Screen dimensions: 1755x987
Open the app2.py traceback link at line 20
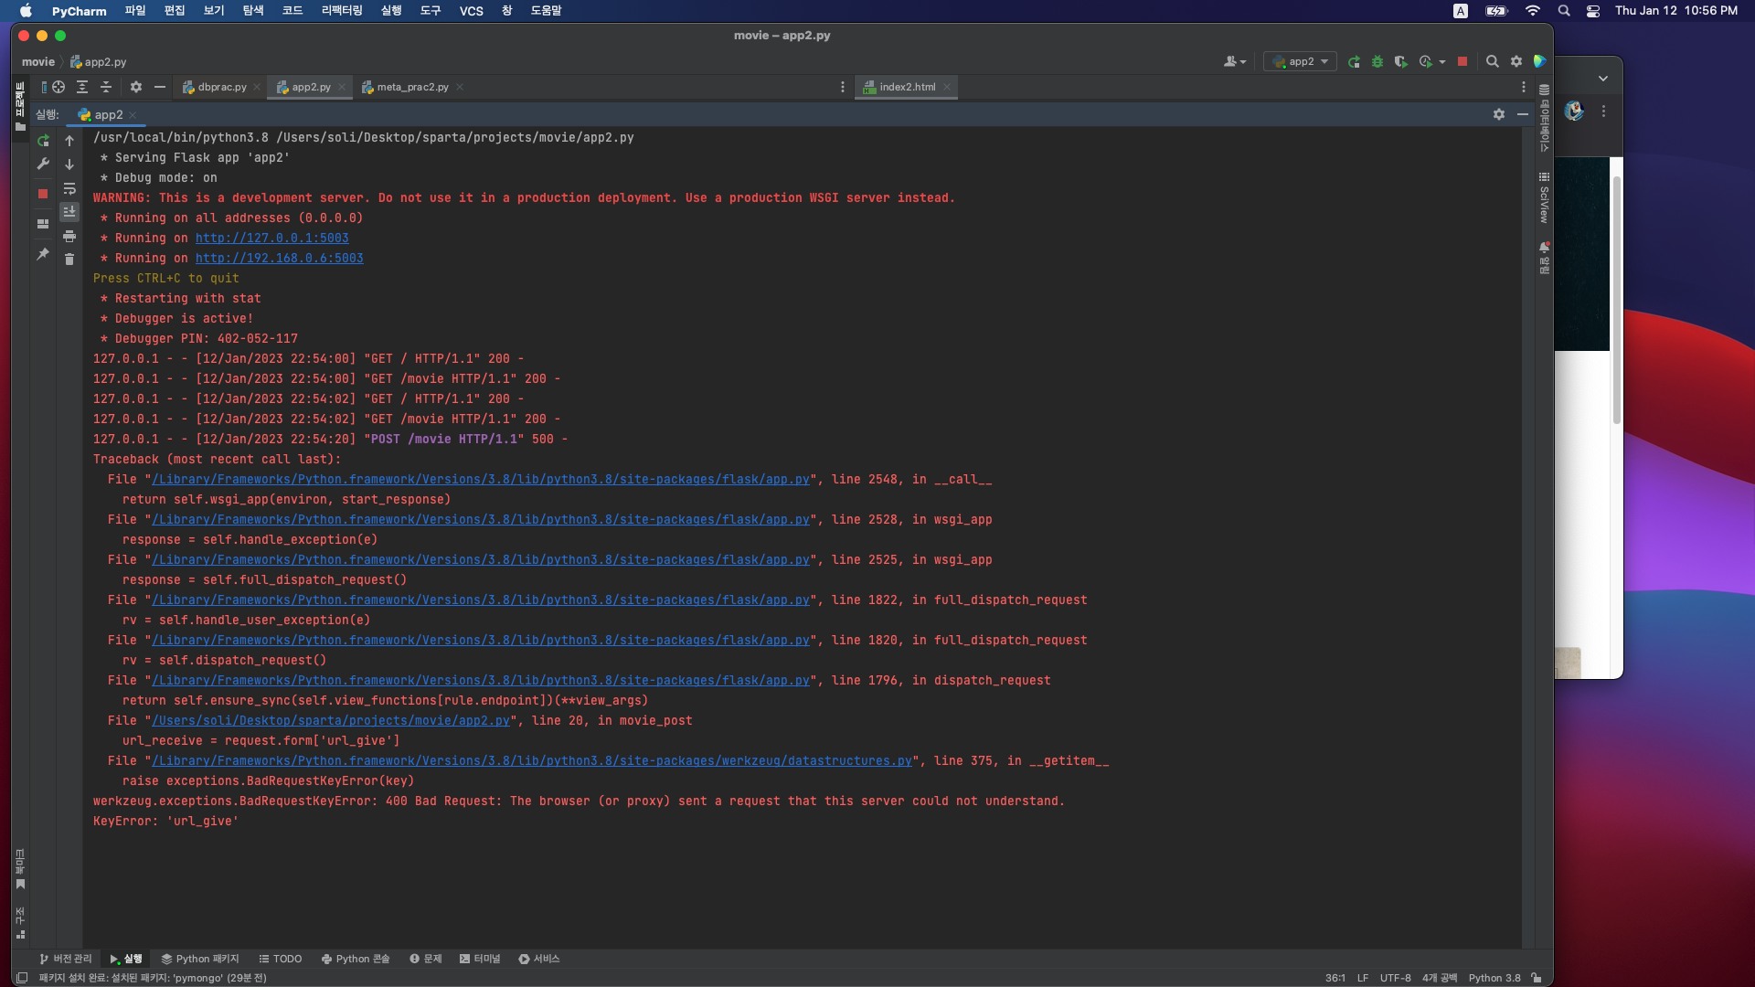click(x=331, y=721)
